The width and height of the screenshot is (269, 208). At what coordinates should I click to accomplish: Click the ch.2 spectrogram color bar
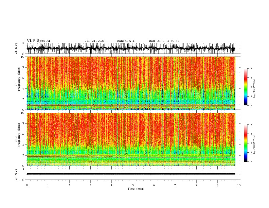tap(246, 143)
